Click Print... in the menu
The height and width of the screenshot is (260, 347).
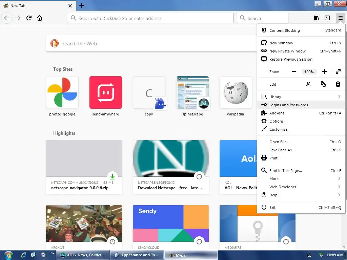click(x=301, y=158)
